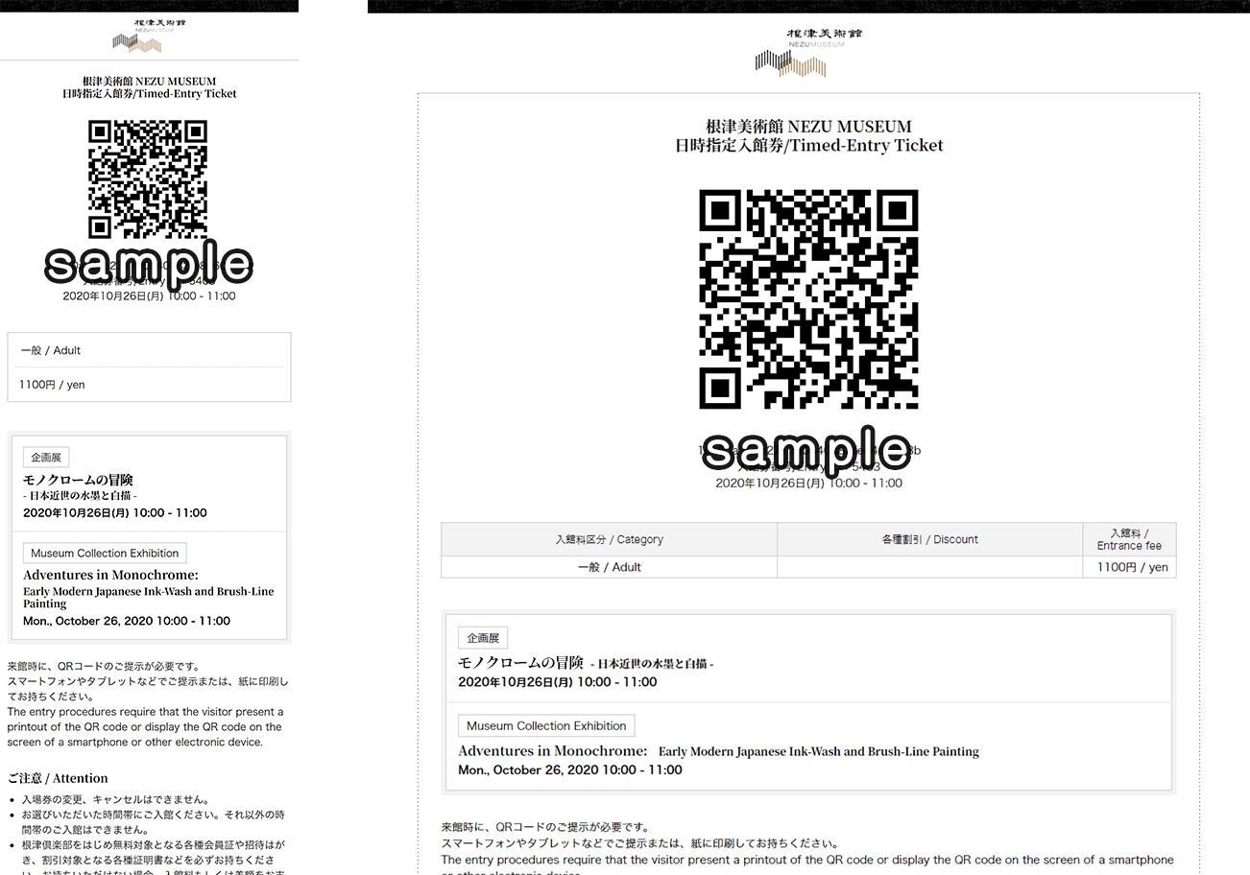Click Mon., October 26, 2020 time in mobile ticket
Screen dimensions: 1250x875
coord(127,621)
